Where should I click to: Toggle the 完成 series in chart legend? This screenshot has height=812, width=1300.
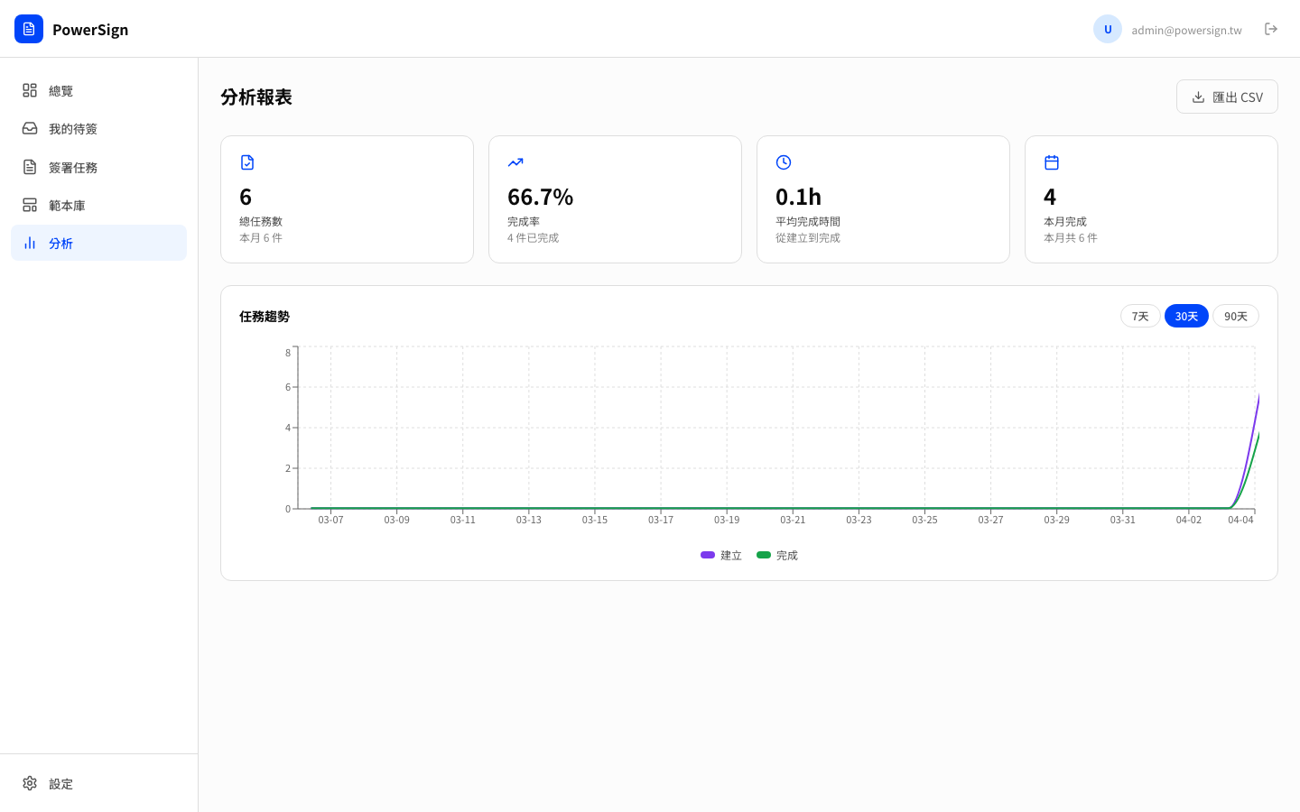click(776, 555)
